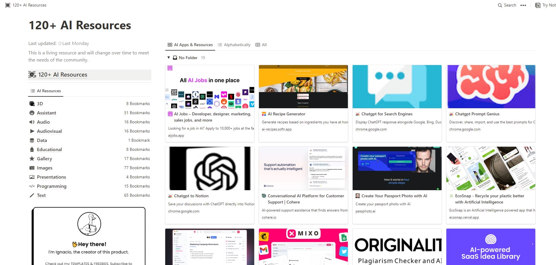Open the Programming category link

(52, 186)
